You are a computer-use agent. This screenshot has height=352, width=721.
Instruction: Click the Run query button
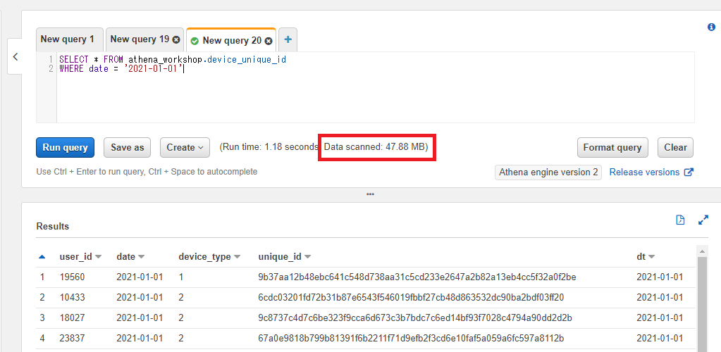[x=66, y=148]
